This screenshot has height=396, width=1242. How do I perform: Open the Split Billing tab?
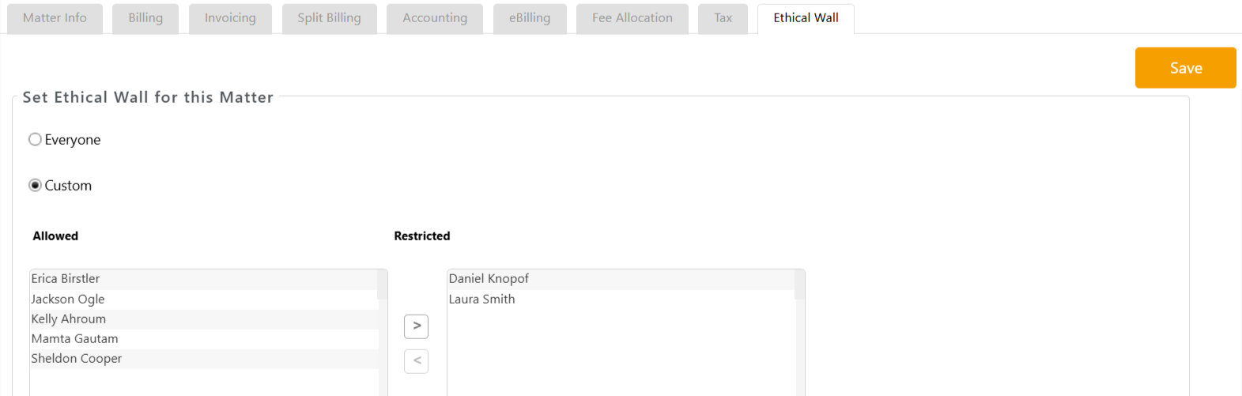point(329,18)
